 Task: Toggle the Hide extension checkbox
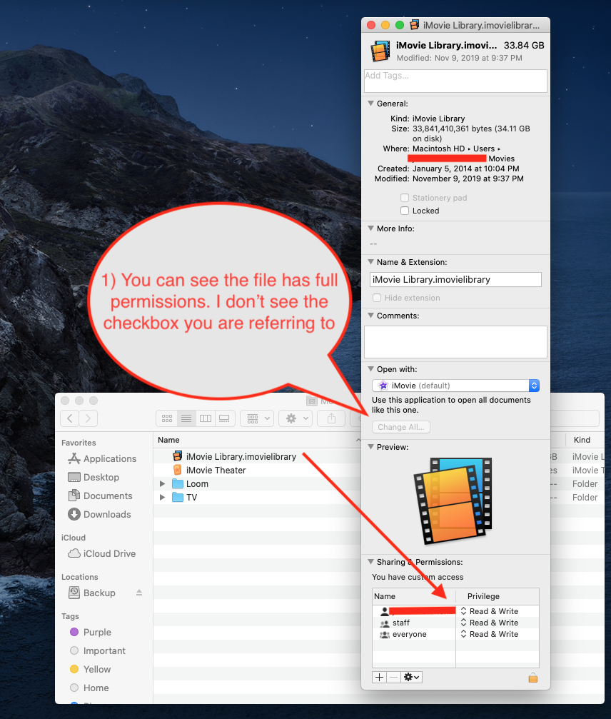[377, 298]
